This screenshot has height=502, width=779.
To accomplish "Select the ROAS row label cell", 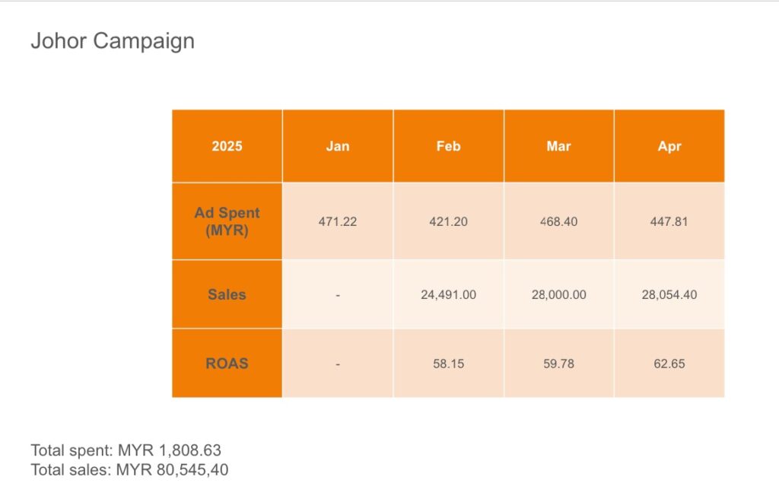I will click(227, 364).
